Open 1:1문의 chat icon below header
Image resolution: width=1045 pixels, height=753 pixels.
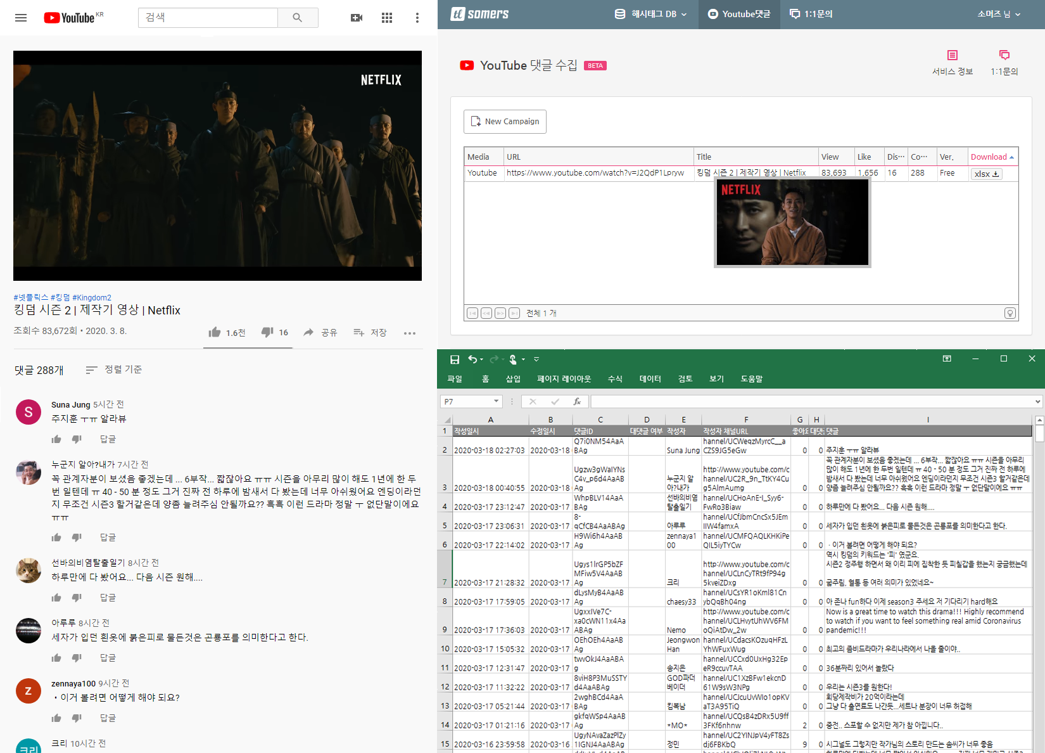(x=1004, y=63)
